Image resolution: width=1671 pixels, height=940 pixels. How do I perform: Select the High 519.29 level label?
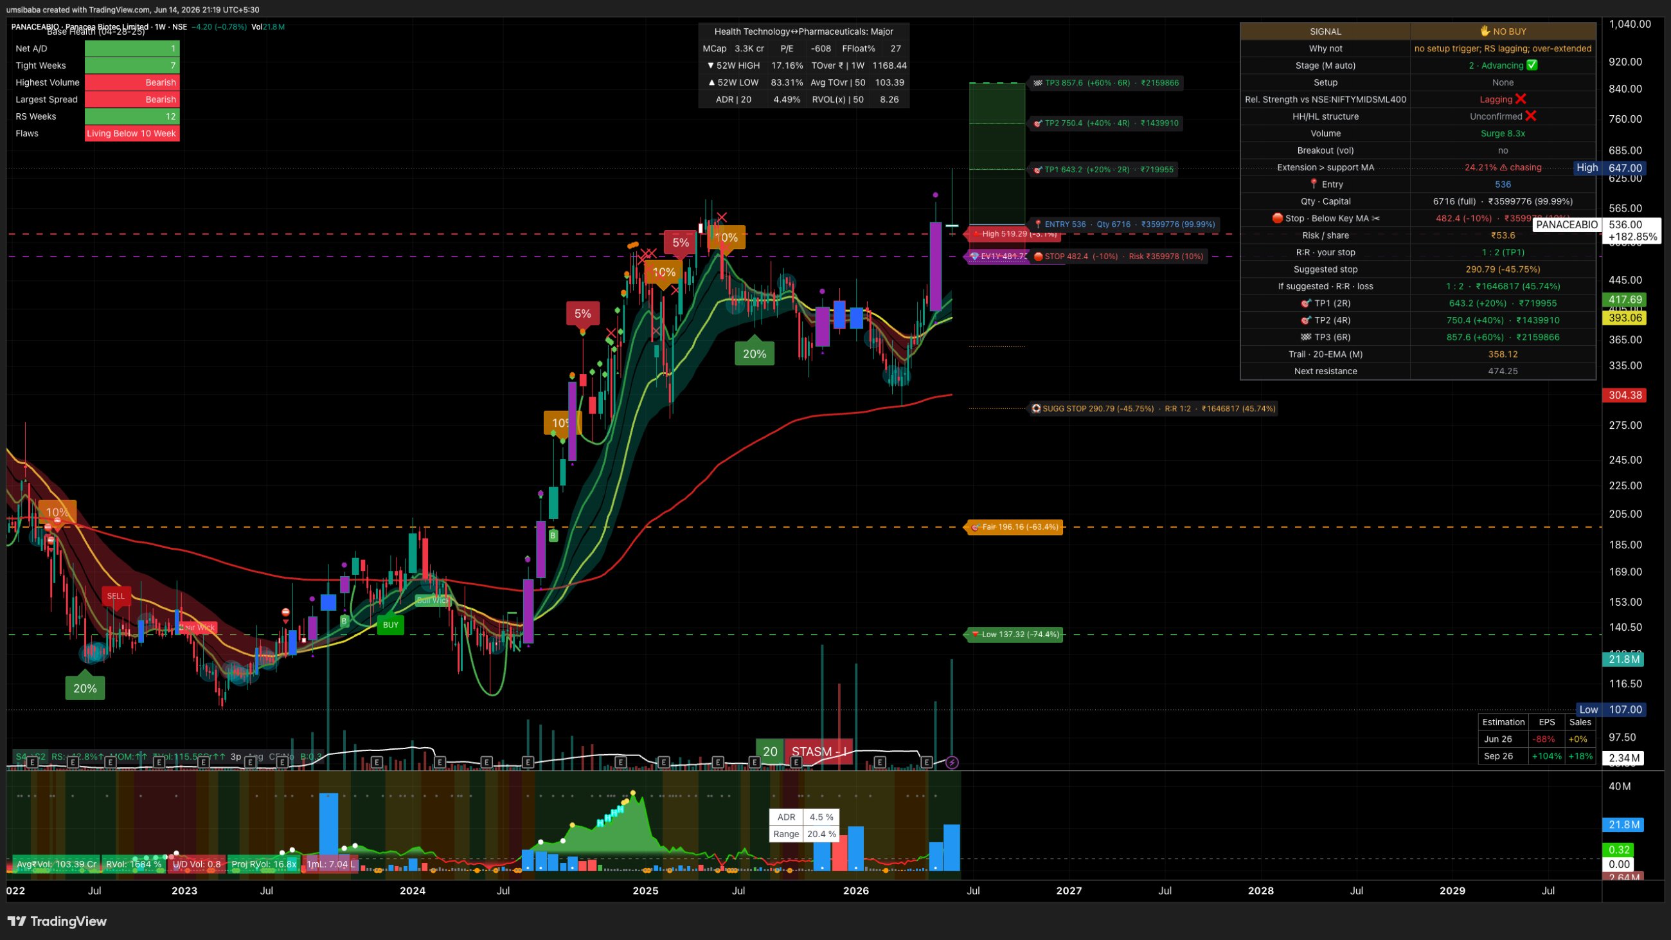tap(1015, 233)
